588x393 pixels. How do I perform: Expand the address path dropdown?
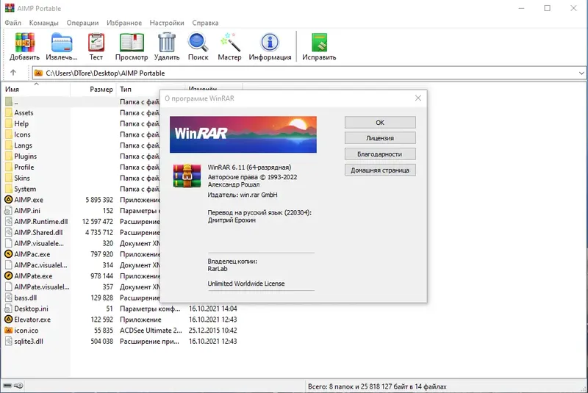point(581,73)
